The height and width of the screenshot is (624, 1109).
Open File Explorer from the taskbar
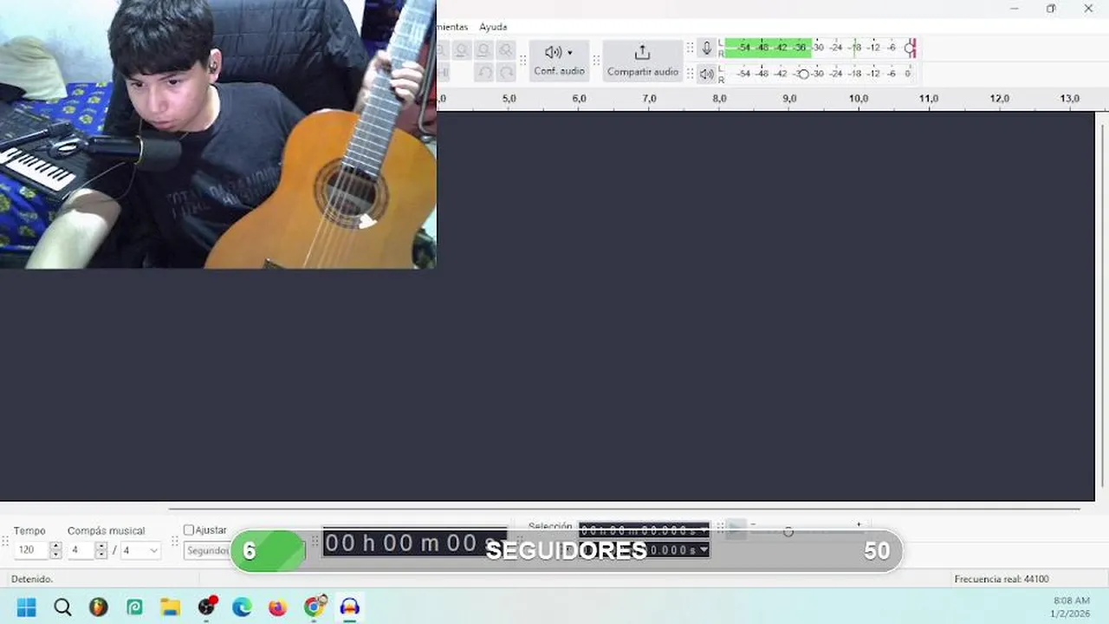click(x=170, y=607)
